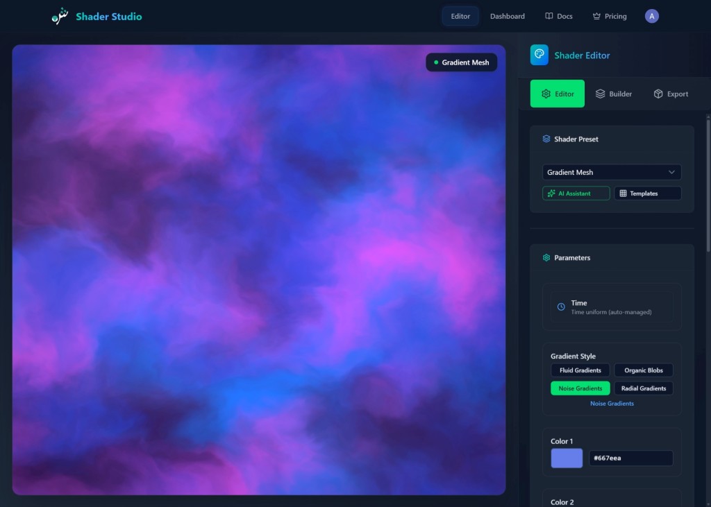Open the Templates browser

click(647, 194)
